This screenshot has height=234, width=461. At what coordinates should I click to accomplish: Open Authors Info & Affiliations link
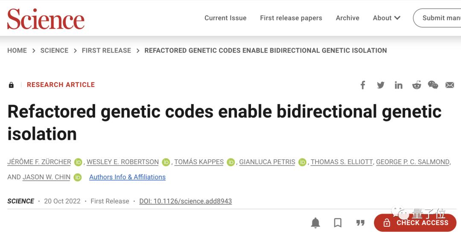click(127, 177)
